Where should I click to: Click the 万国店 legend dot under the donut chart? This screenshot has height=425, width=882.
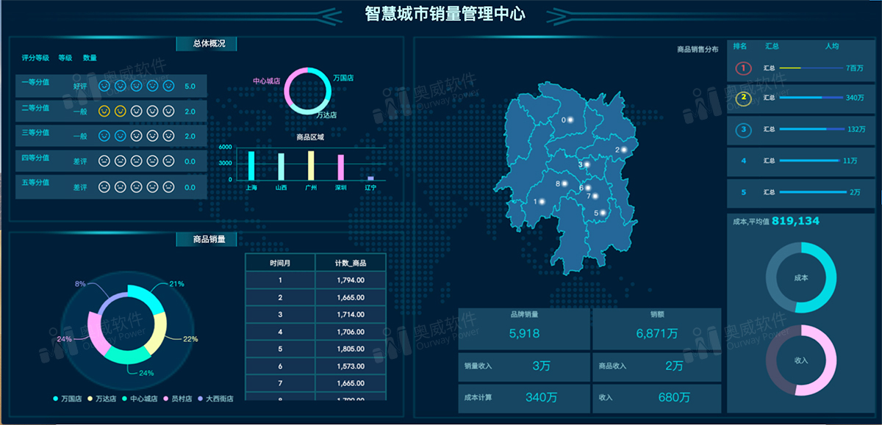coord(56,399)
